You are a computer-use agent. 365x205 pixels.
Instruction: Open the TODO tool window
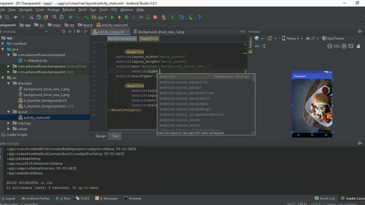83,199
